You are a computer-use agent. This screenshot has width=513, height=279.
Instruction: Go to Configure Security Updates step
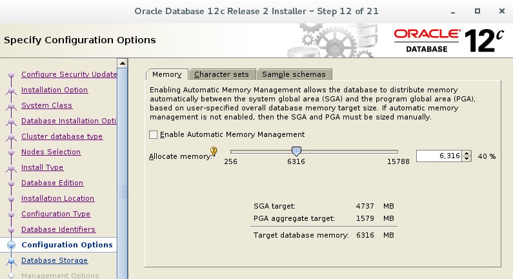tap(69, 74)
